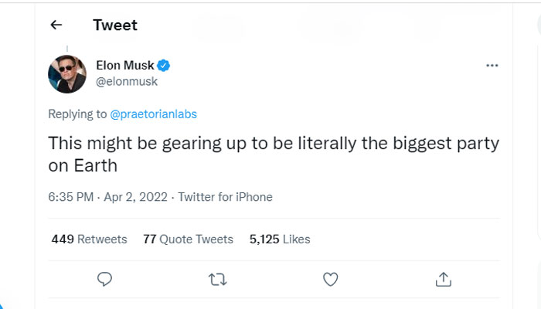Open the three-dot more options menu
The height and width of the screenshot is (309, 541).
[492, 66]
